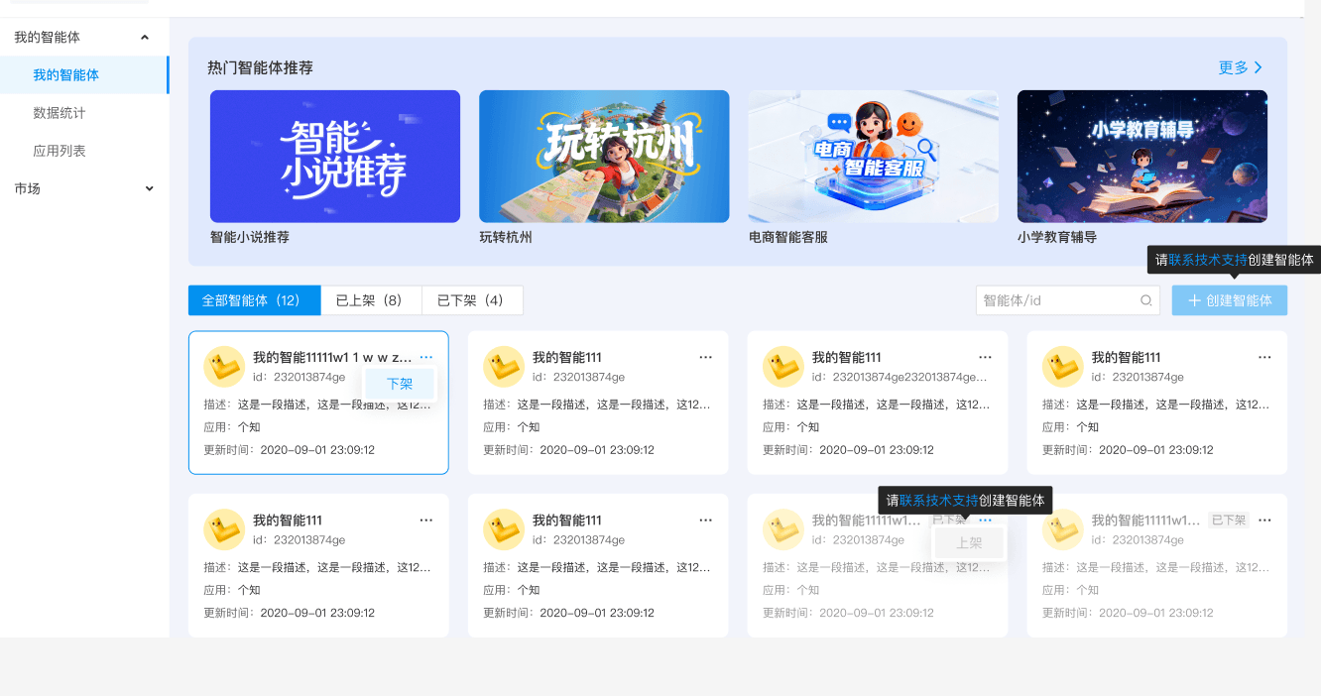This screenshot has width=1321, height=696.
Task: Click the duck avatar of 我的智能11111w1
Action: point(225,367)
